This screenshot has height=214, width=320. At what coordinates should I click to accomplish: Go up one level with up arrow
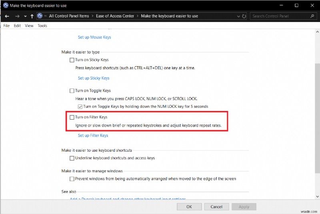pyautogui.click(x=32, y=16)
